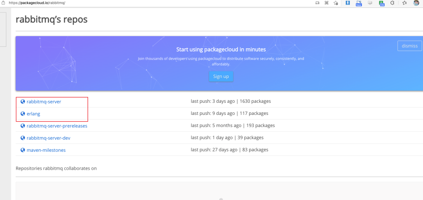
Task: Click the globe icon beside rabbitmq-server-prereleases
Action: (x=23, y=126)
